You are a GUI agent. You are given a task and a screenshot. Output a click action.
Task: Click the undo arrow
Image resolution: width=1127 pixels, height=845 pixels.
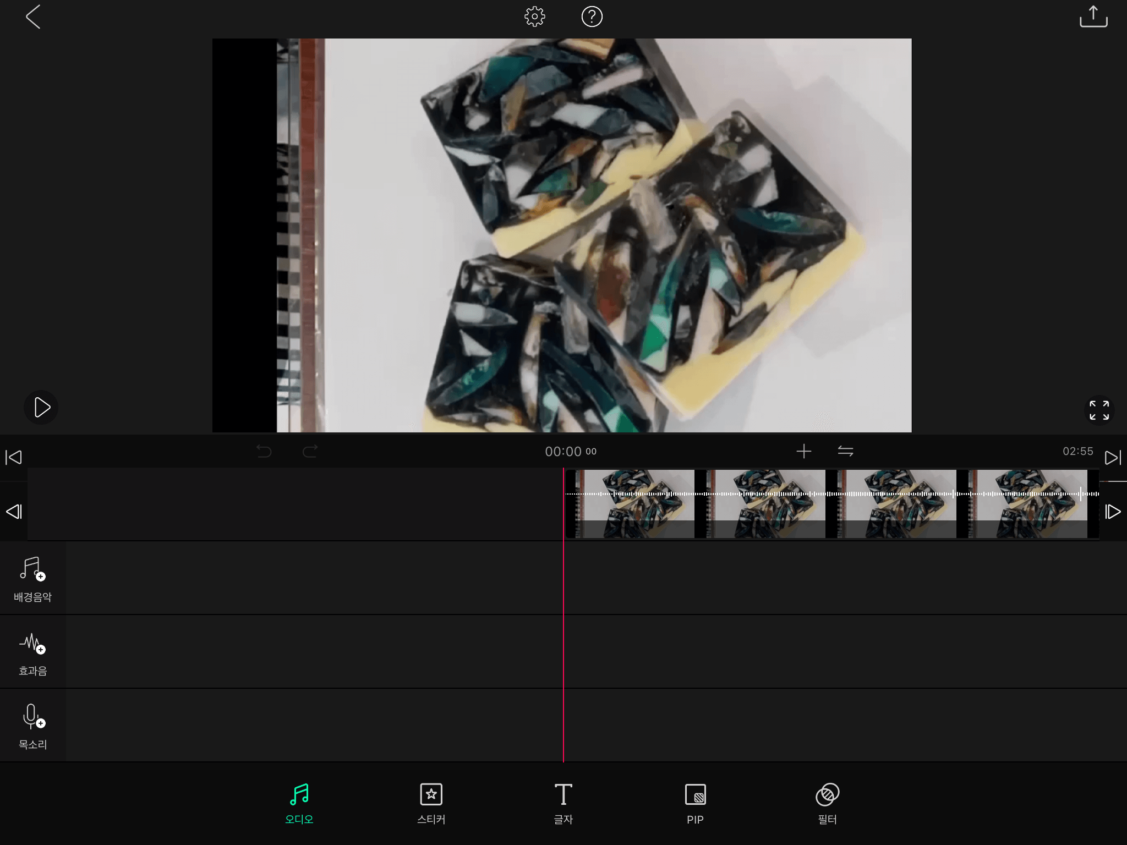[x=264, y=452]
